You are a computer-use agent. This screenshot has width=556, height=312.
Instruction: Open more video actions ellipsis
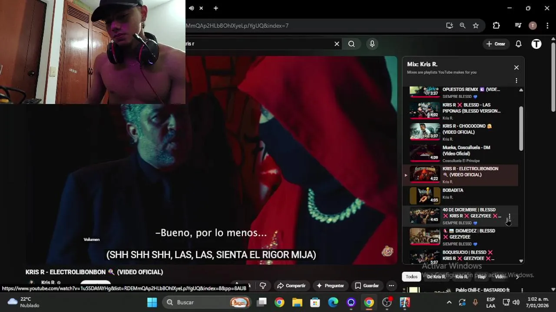(x=391, y=286)
